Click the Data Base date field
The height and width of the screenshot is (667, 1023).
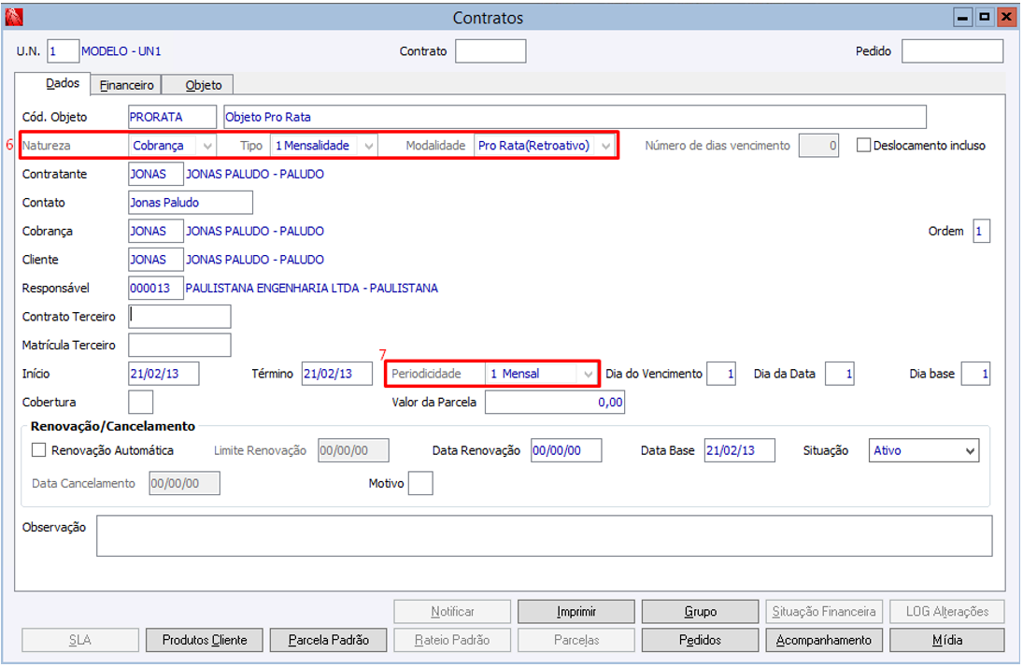point(740,450)
